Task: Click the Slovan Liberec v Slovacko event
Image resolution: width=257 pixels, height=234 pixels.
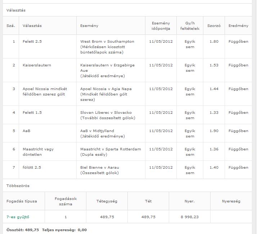Action: pyautogui.click(x=106, y=113)
